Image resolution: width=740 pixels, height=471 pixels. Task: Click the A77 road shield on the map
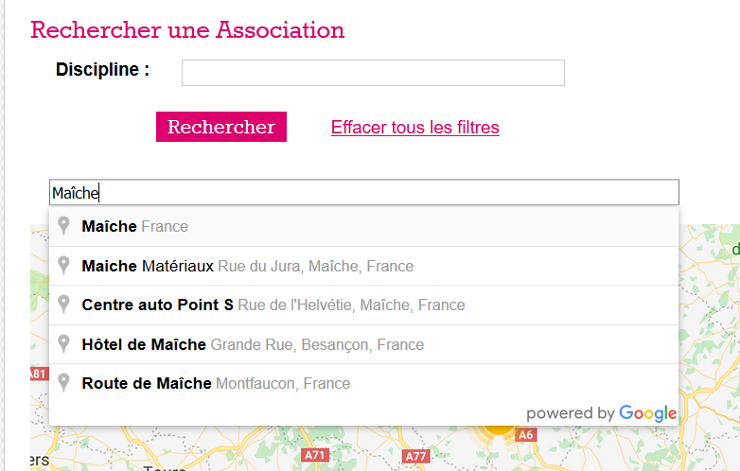pos(415,457)
